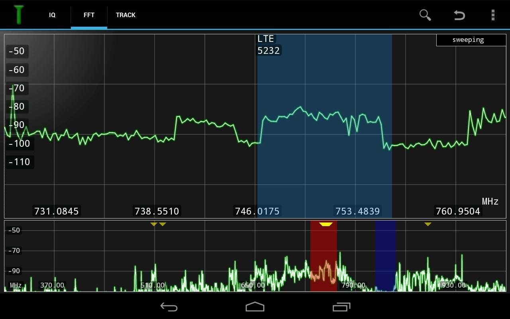Tap the 731.0845 frequency axis label
Screen dimensions: 510x319
click(57, 211)
